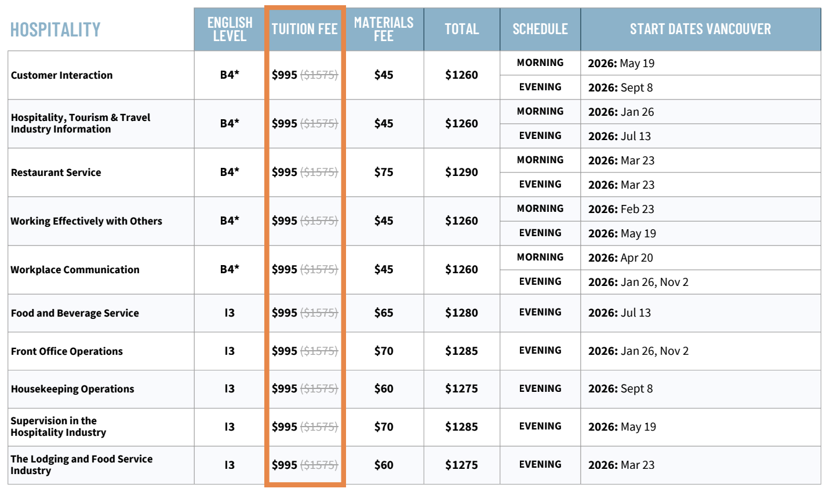Click the Food and Beverage Service course
The height and width of the screenshot is (492, 830).
(x=75, y=313)
